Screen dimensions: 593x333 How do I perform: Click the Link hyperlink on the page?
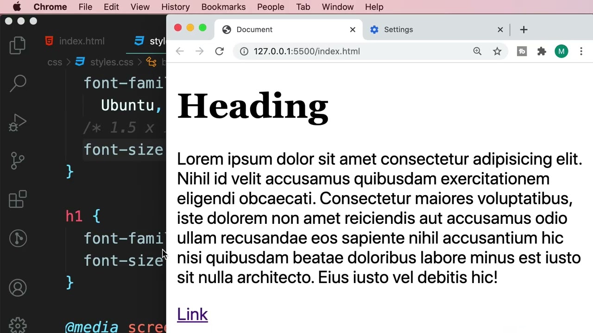pos(192,314)
